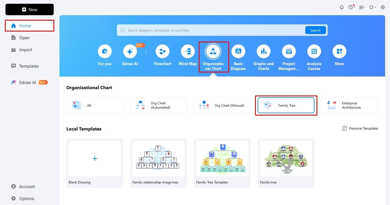Viewport: 390px width, 205px height.
Task: Choose Import in the sidebar
Action: pyautogui.click(x=30, y=50)
